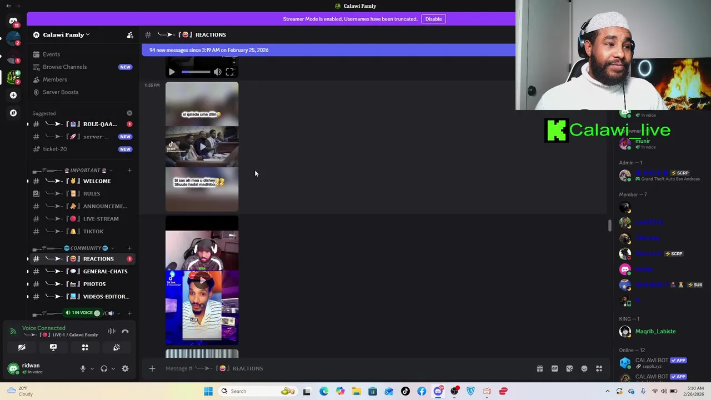Send a gift icon in message bar

tap(539, 368)
